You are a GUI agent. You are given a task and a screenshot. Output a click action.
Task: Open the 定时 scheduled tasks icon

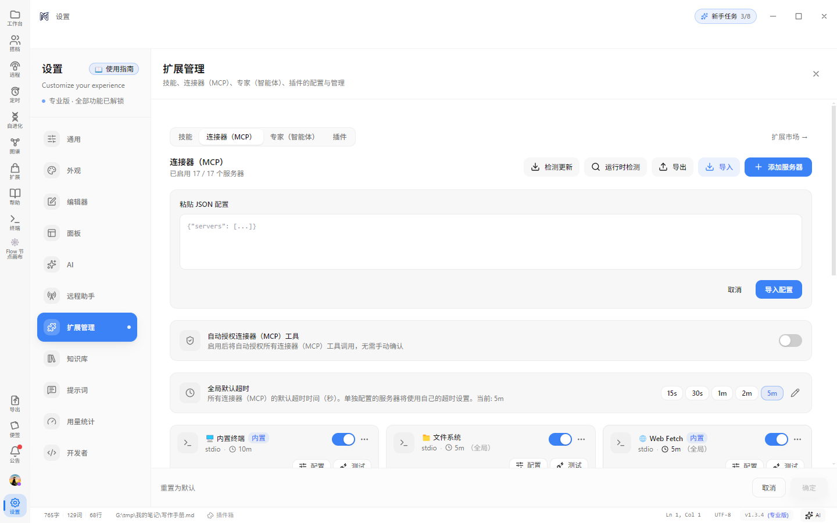coord(15,95)
